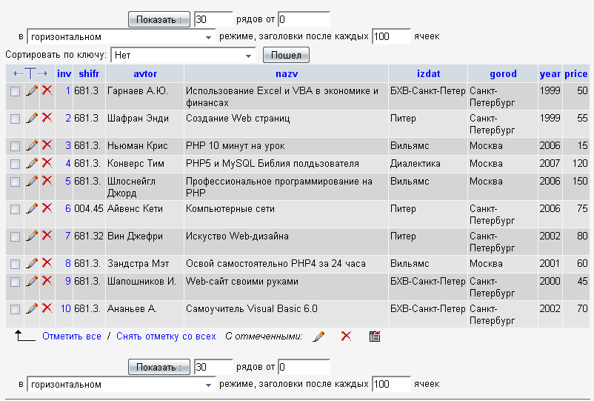The width and height of the screenshot is (594, 401).
Task: Edit the row for Гарнаев А.Ю.
Action: point(32,90)
